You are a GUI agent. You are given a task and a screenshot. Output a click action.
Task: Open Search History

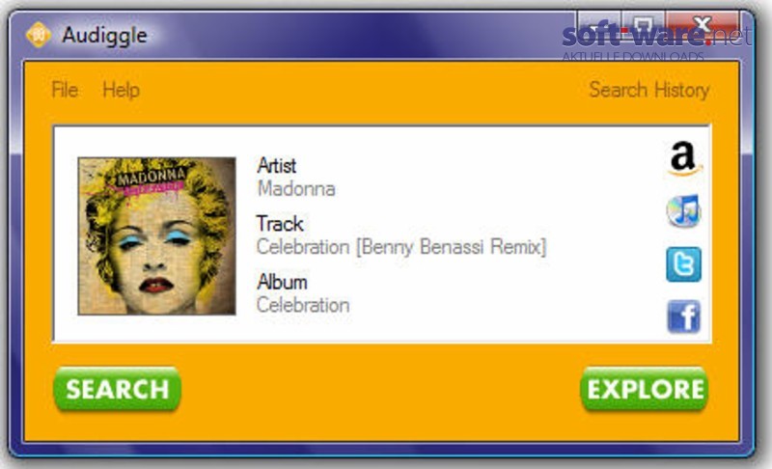pyautogui.click(x=648, y=90)
